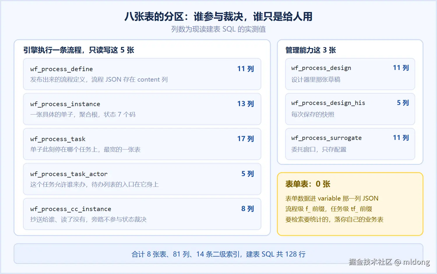Image resolution: width=437 pixels, height=274 pixels.
Task: Click the 11 列 count for wf_process_surrogate
Action: tap(401, 138)
